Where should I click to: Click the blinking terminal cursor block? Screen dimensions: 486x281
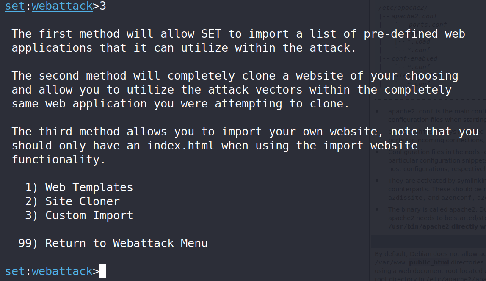point(102,271)
